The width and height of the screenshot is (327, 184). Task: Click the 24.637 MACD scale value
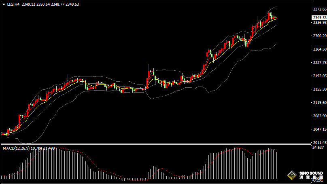coord(319,148)
